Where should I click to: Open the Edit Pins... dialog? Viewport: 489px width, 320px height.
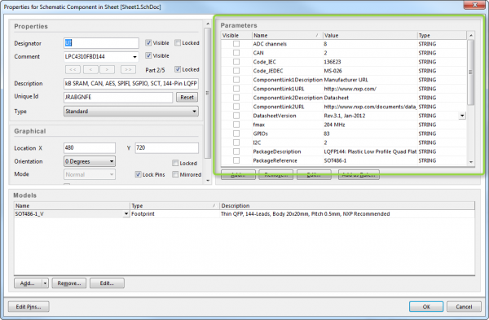pyautogui.click(x=29, y=307)
